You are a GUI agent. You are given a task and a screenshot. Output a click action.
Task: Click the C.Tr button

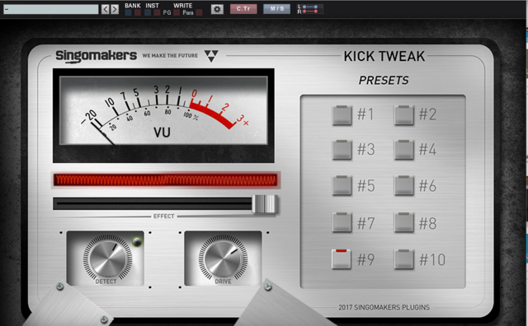[x=243, y=9]
